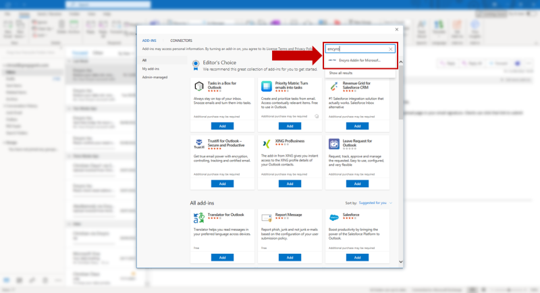Click the Editor's Choice heading
The height and width of the screenshot is (293, 540).
click(x=219, y=63)
